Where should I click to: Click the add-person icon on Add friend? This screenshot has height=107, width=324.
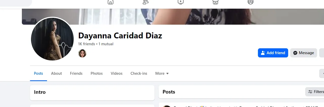[263, 53]
